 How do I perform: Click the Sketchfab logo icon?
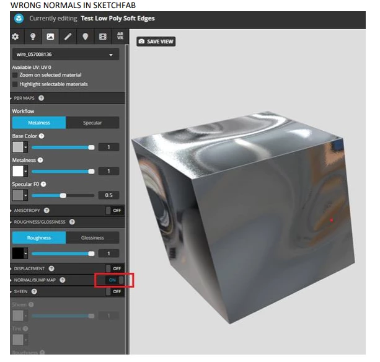[19, 19]
